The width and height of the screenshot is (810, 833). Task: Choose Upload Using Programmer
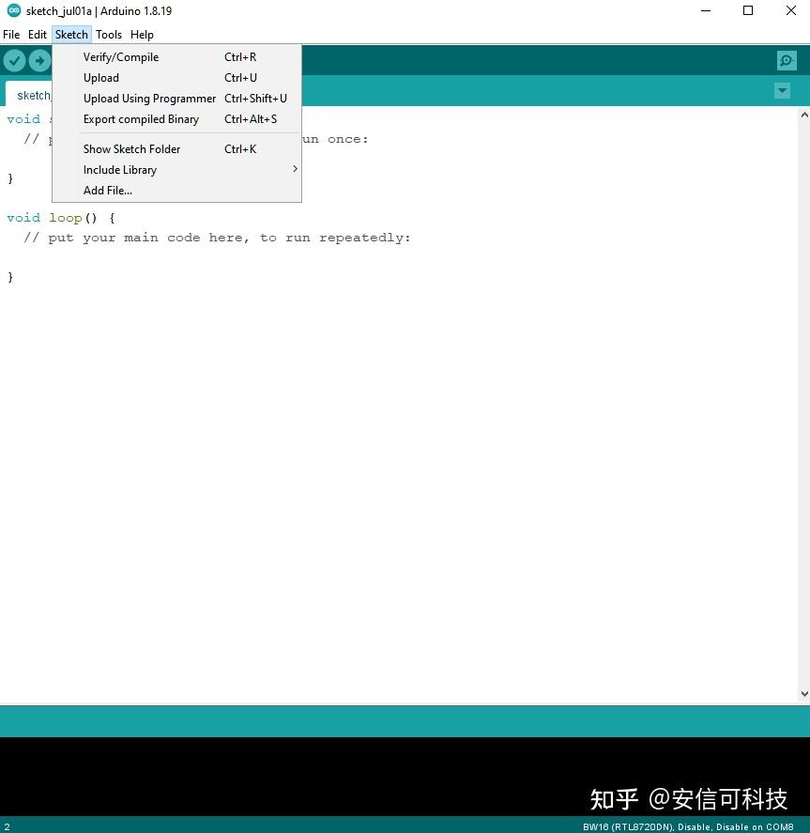click(149, 98)
